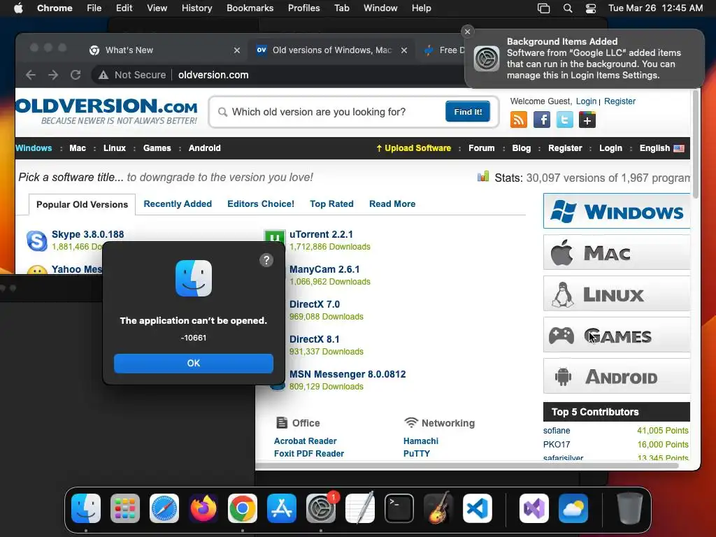Open System Settings from the Dock
The width and height of the screenshot is (716, 537).
tap(320, 508)
